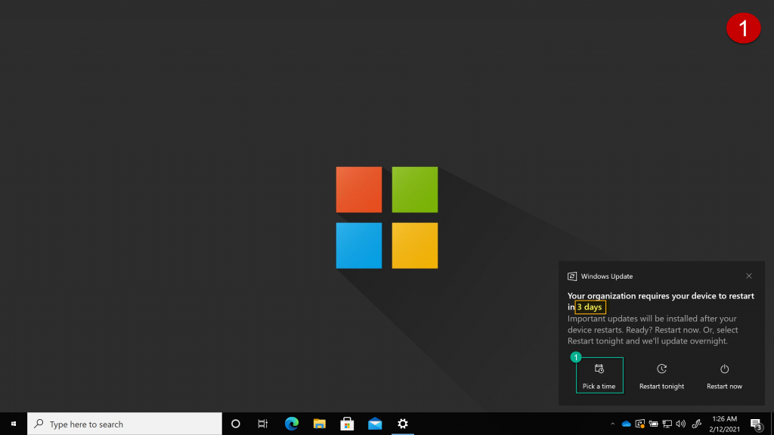Click the Windows Update restart tray icon
The height and width of the screenshot is (435, 774).
(640, 424)
